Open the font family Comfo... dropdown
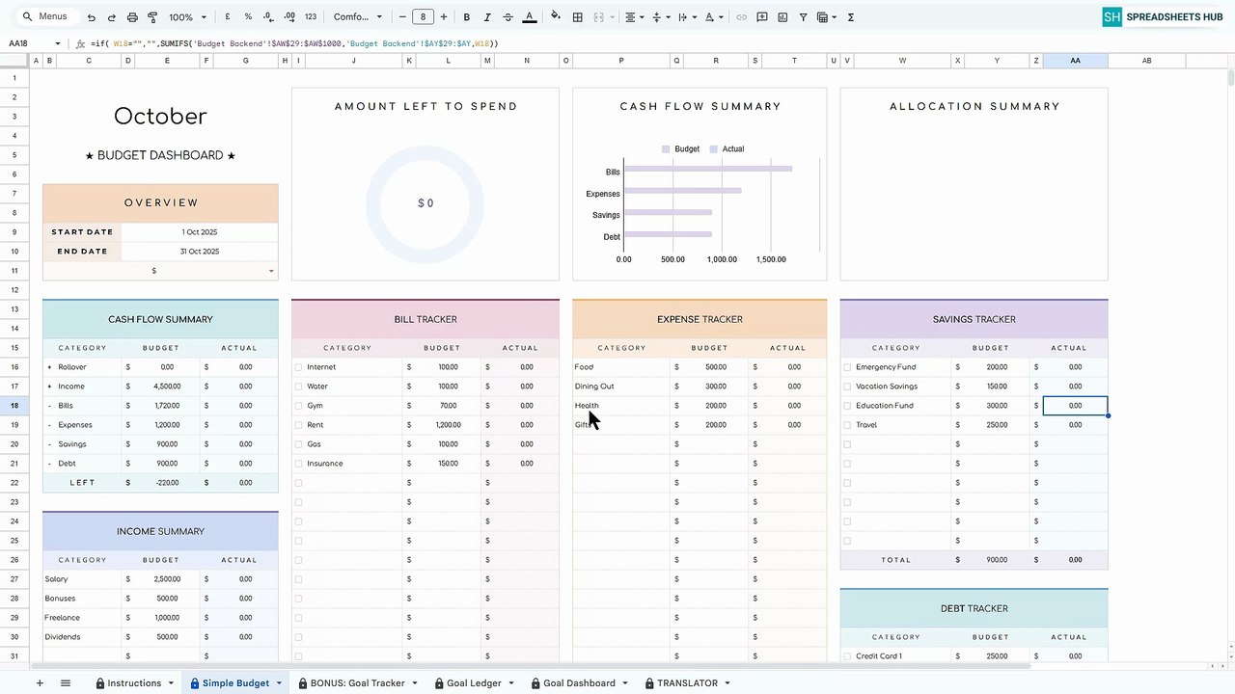 (358, 17)
